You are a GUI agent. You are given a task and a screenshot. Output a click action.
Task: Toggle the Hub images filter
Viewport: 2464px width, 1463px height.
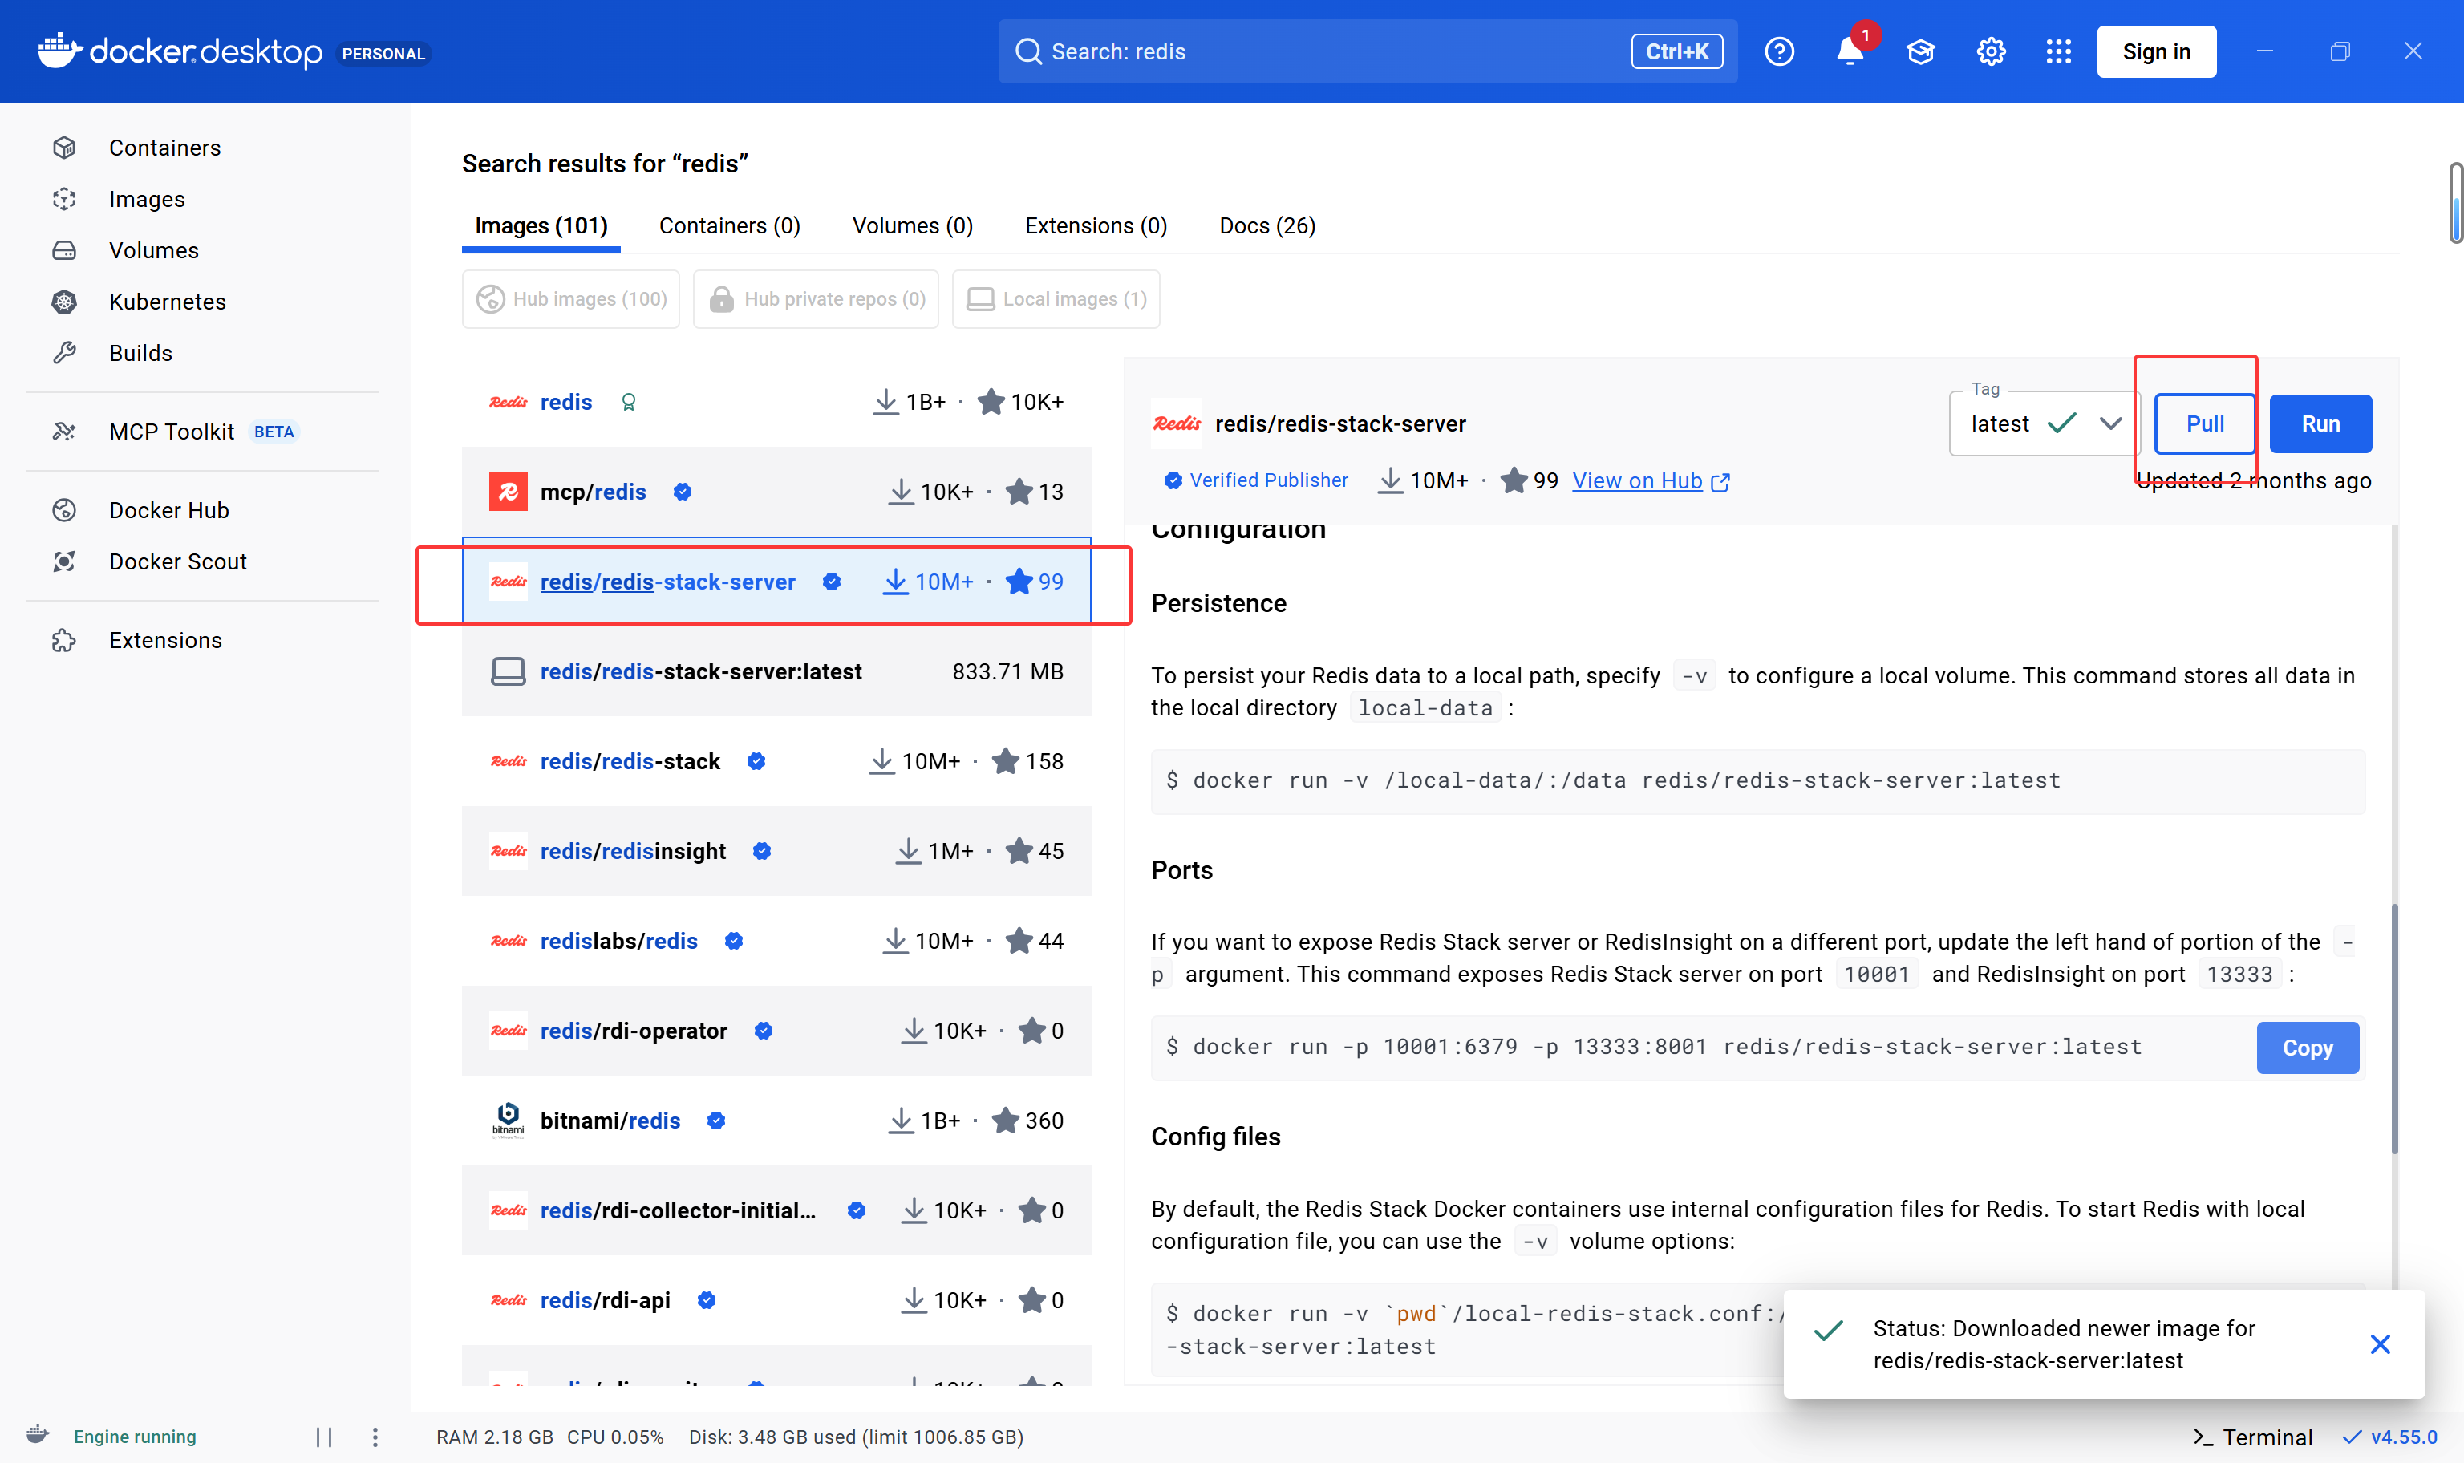click(x=570, y=298)
